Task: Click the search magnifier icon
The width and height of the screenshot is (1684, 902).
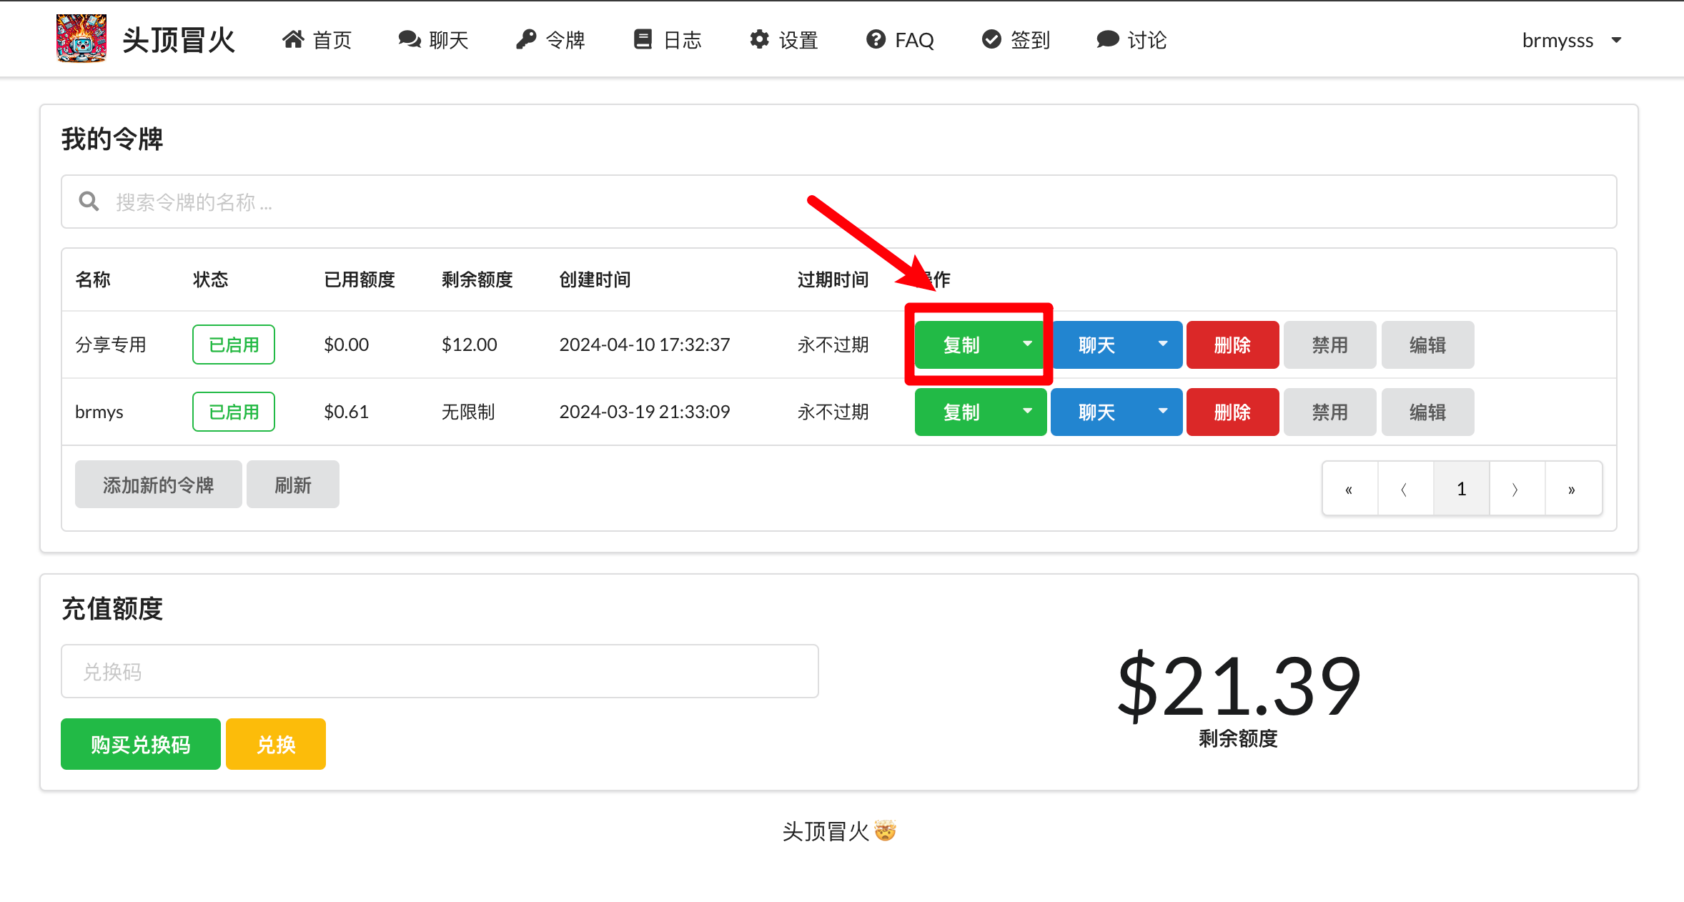Action: (89, 202)
